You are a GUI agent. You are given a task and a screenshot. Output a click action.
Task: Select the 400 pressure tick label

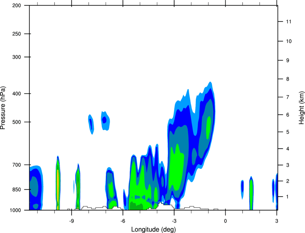17,94
